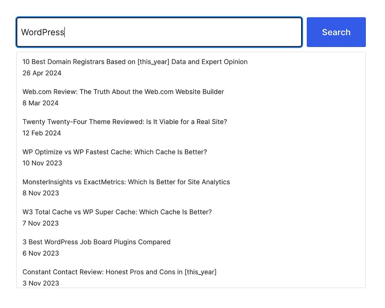Click the 7 Nov 2023 date label
The height and width of the screenshot is (308, 385).
pyautogui.click(x=40, y=223)
